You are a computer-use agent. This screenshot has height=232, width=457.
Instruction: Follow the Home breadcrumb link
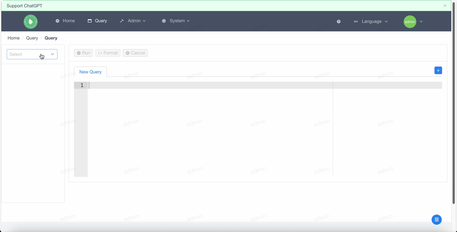click(x=13, y=38)
